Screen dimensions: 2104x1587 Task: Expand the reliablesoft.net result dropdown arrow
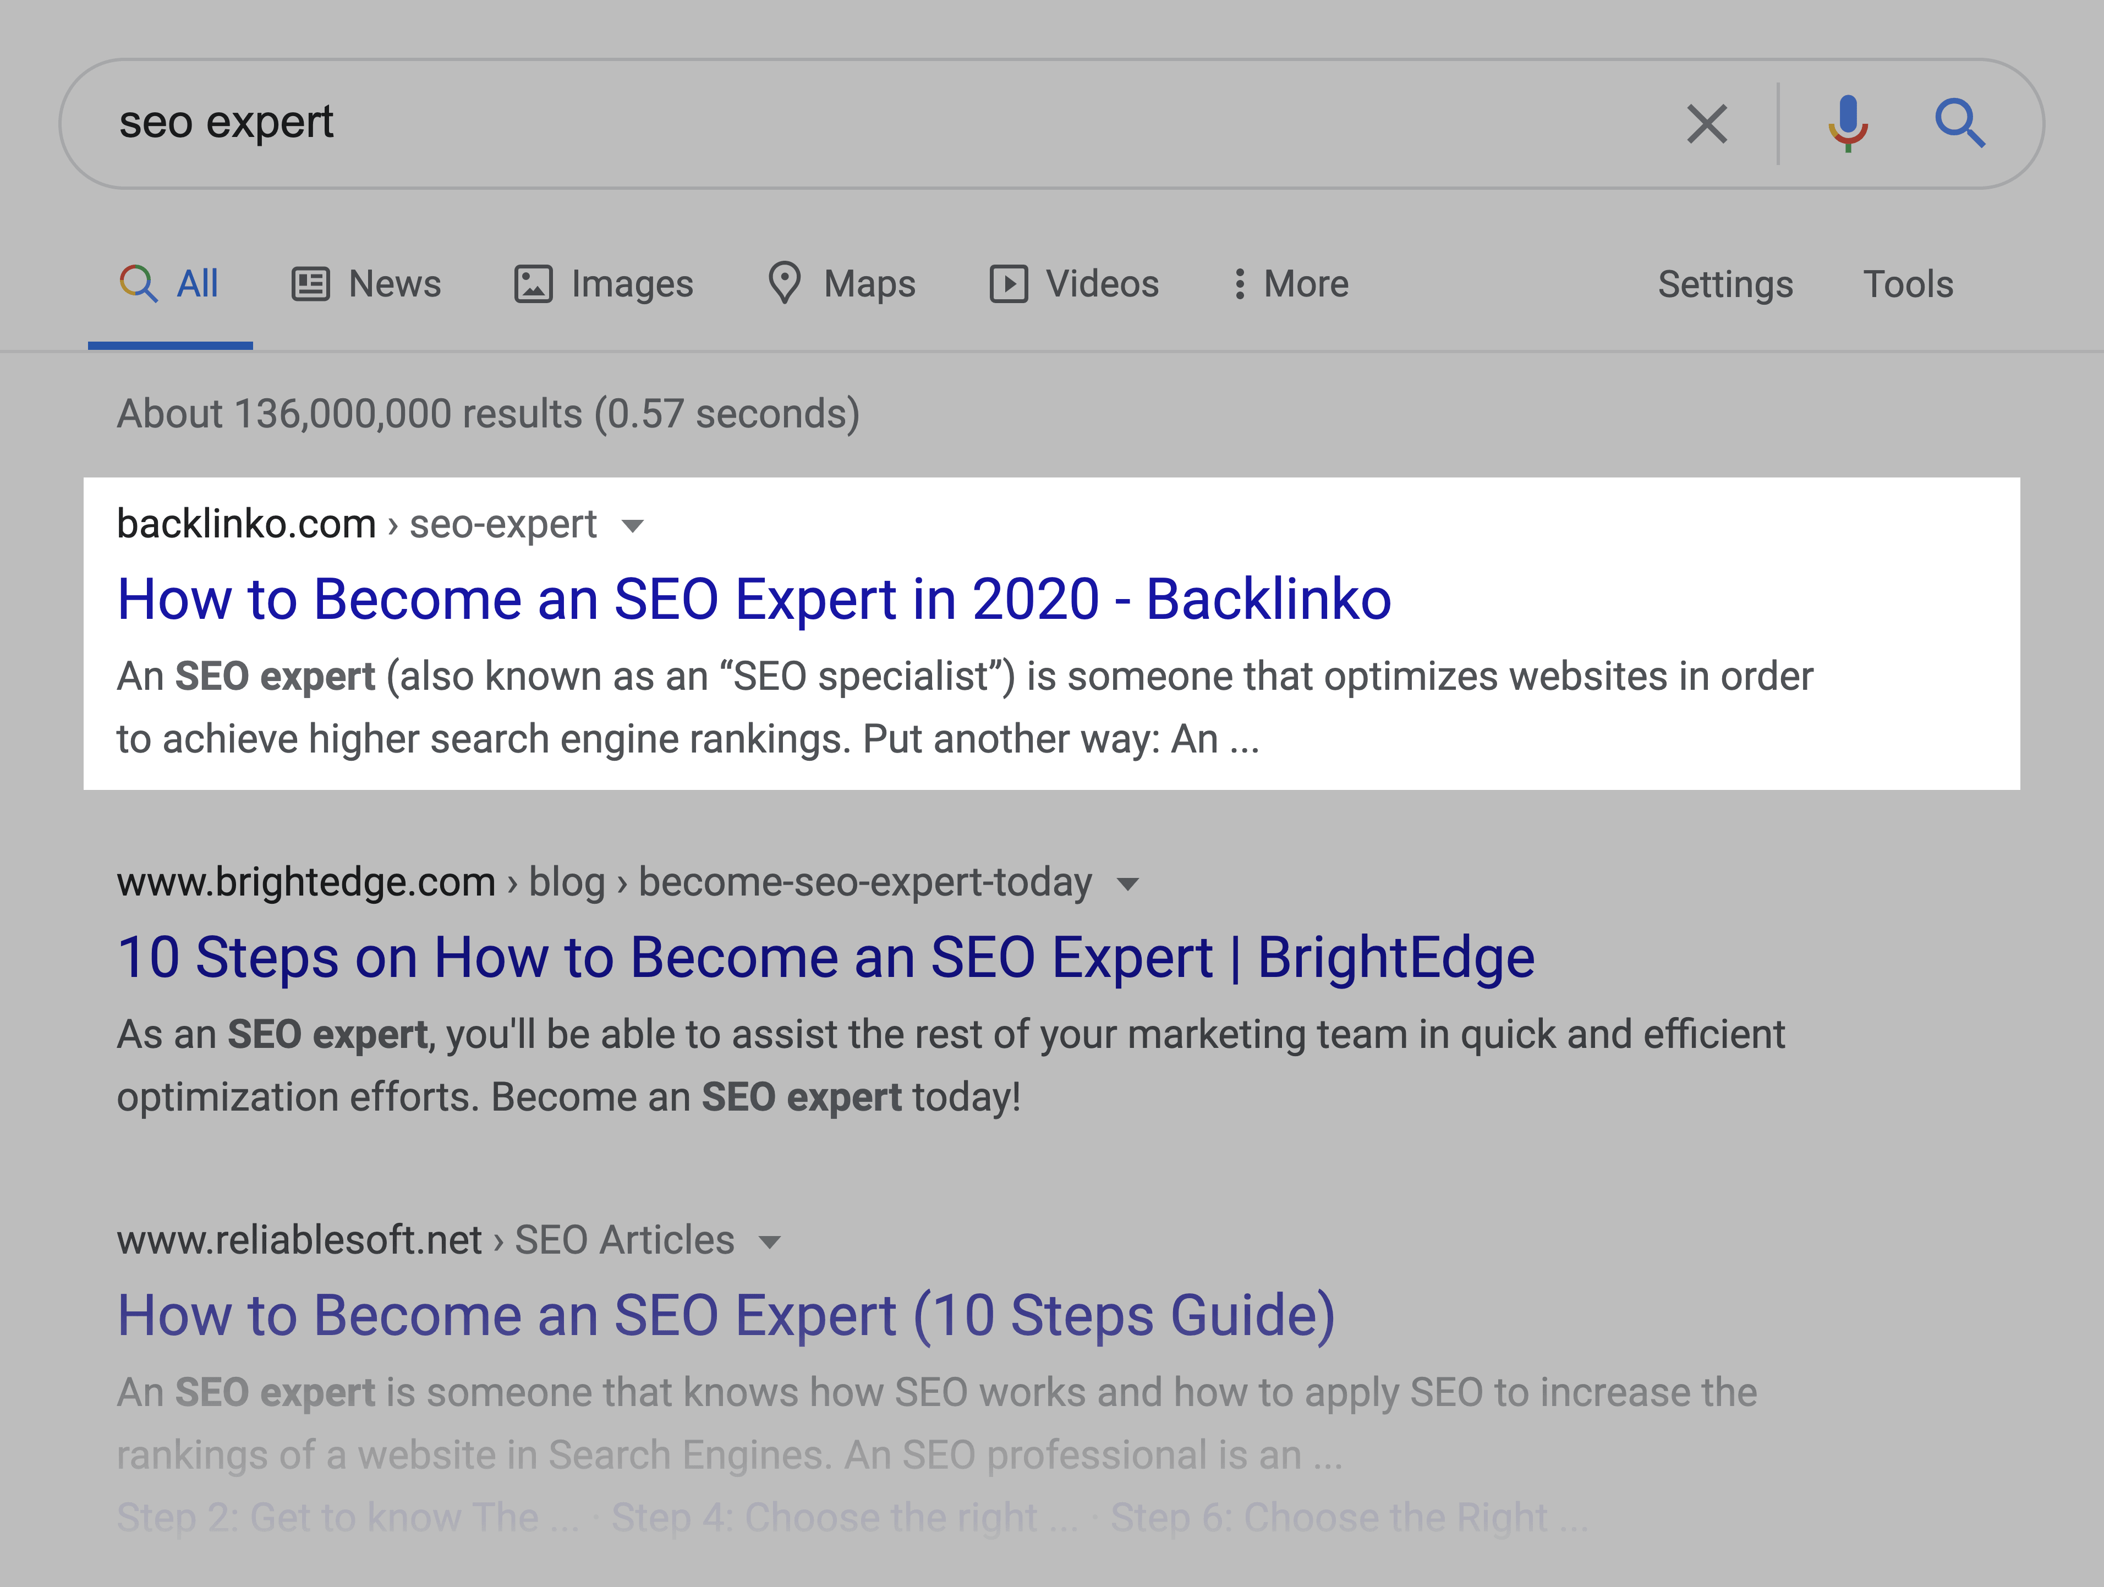point(770,1241)
